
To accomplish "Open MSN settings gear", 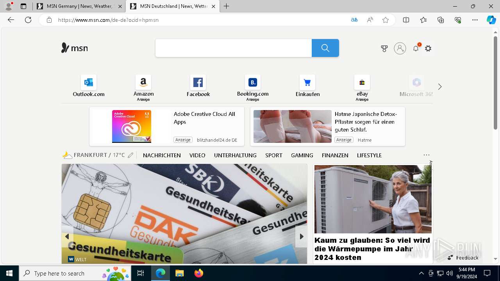I will pos(429,48).
